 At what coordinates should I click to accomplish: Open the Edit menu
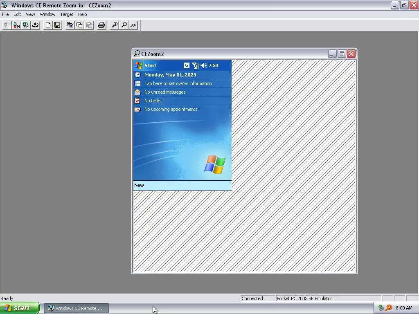point(17,14)
